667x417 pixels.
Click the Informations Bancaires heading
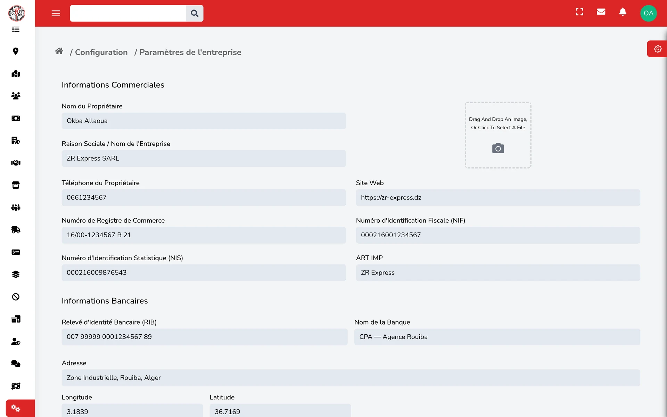(x=105, y=301)
